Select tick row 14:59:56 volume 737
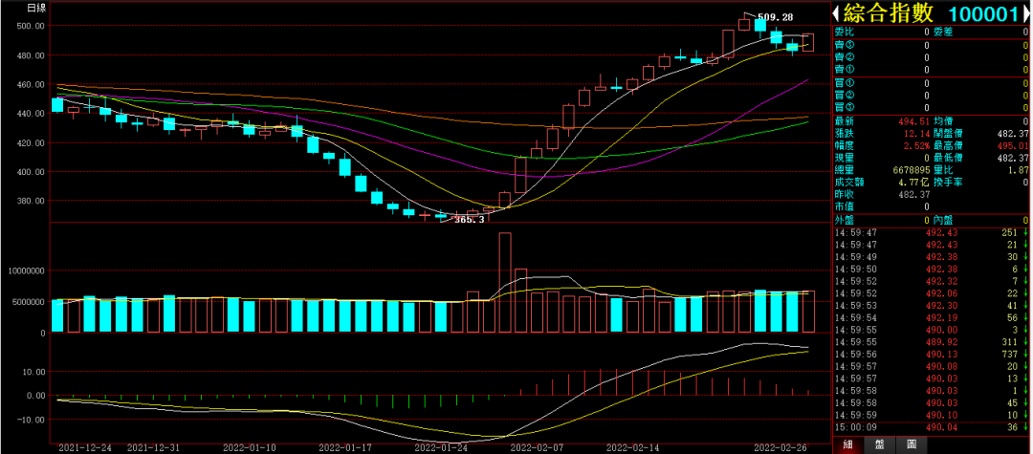The image size is (1033, 454). pos(932,354)
